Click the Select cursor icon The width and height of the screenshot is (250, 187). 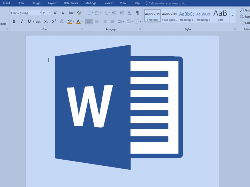point(242,23)
